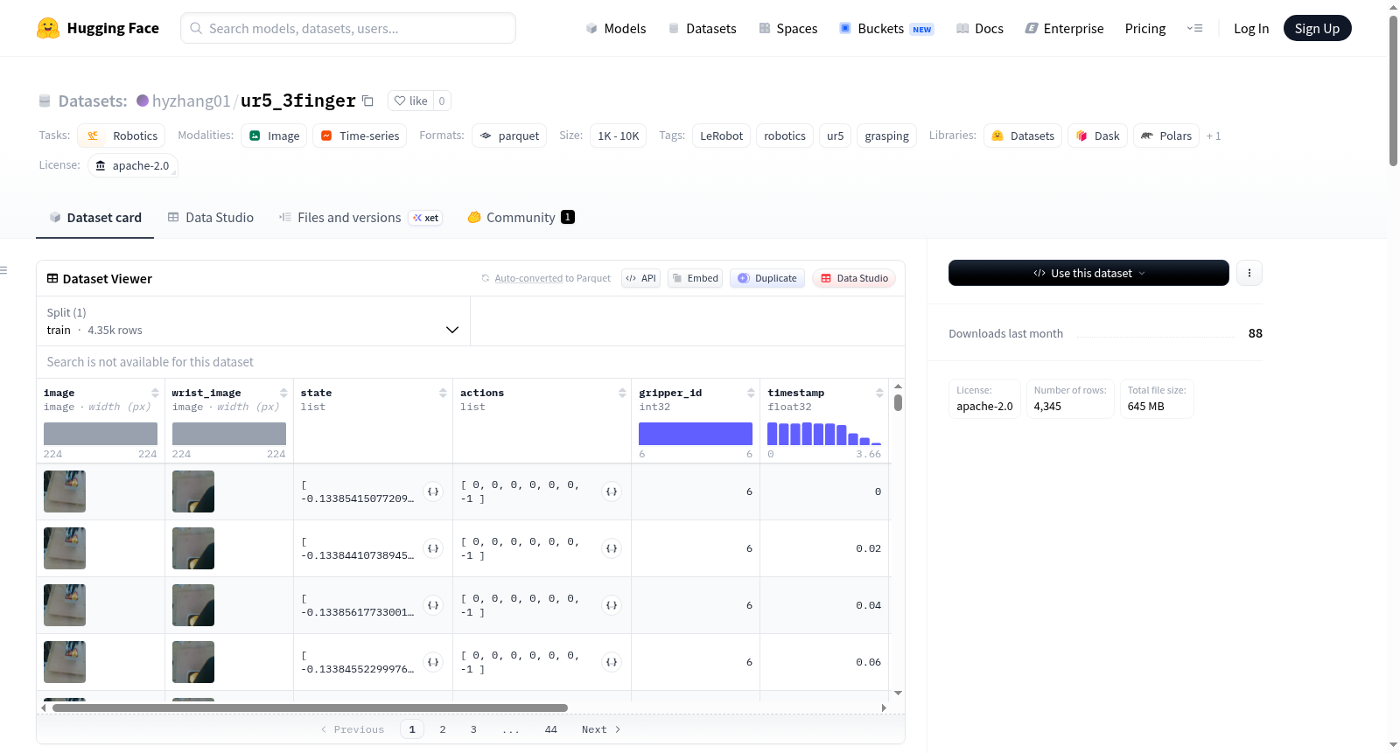The image size is (1400, 753).
Task: Expand the state cell in the 0.06 timestamp row
Action: click(x=433, y=662)
